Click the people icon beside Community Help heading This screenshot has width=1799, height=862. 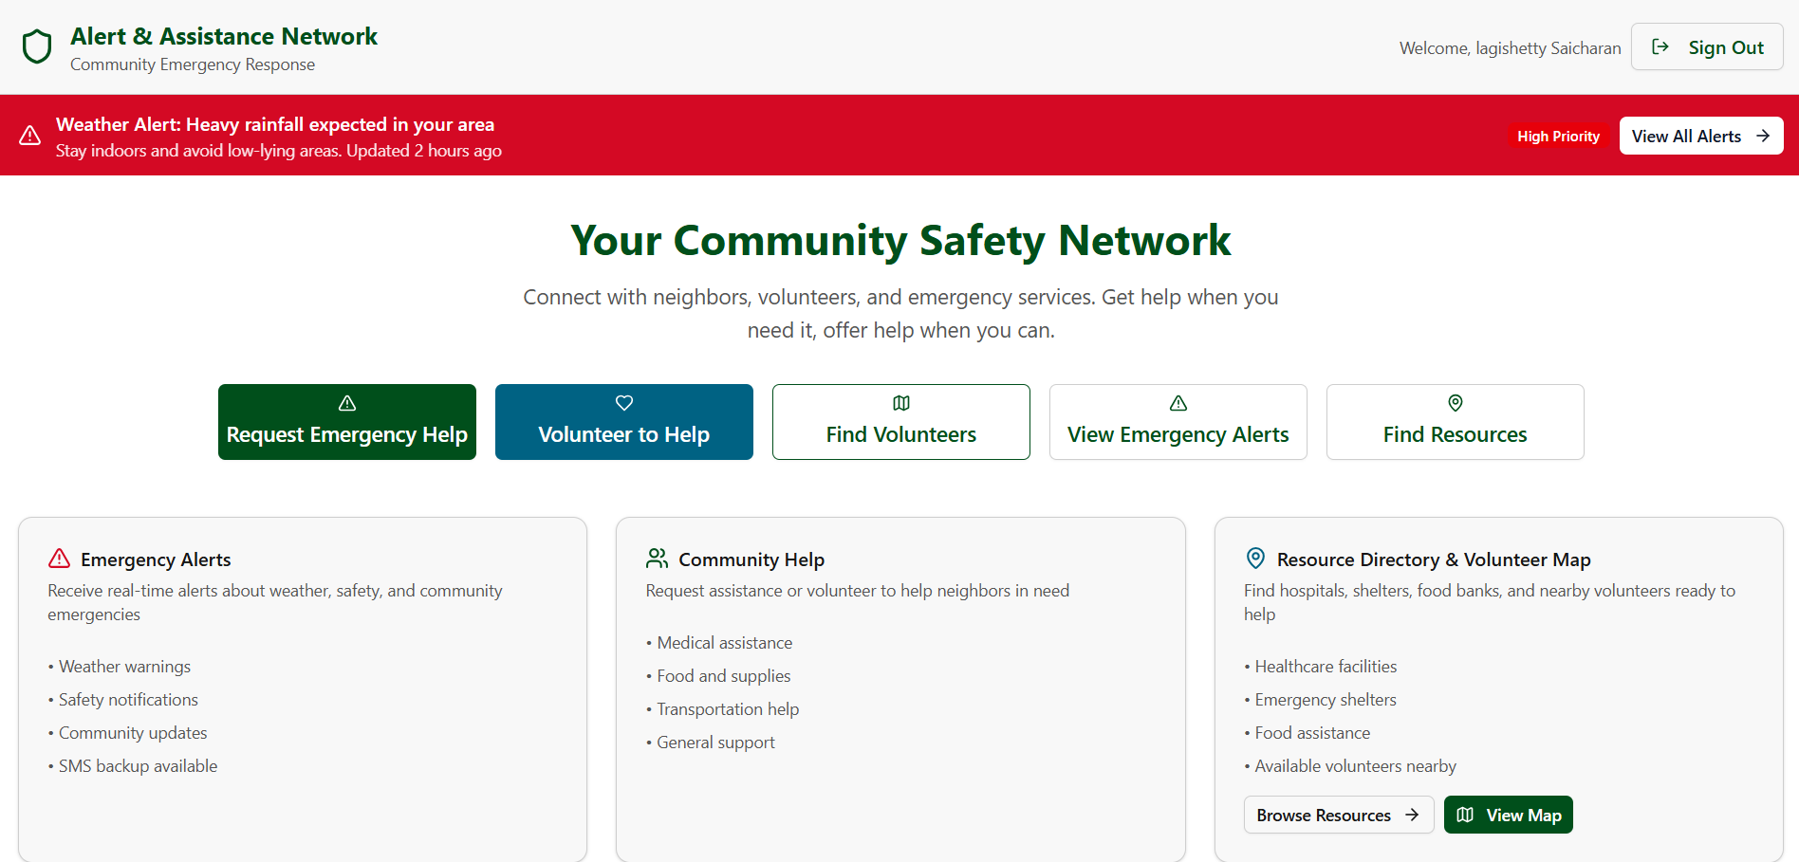click(x=658, y=559)
